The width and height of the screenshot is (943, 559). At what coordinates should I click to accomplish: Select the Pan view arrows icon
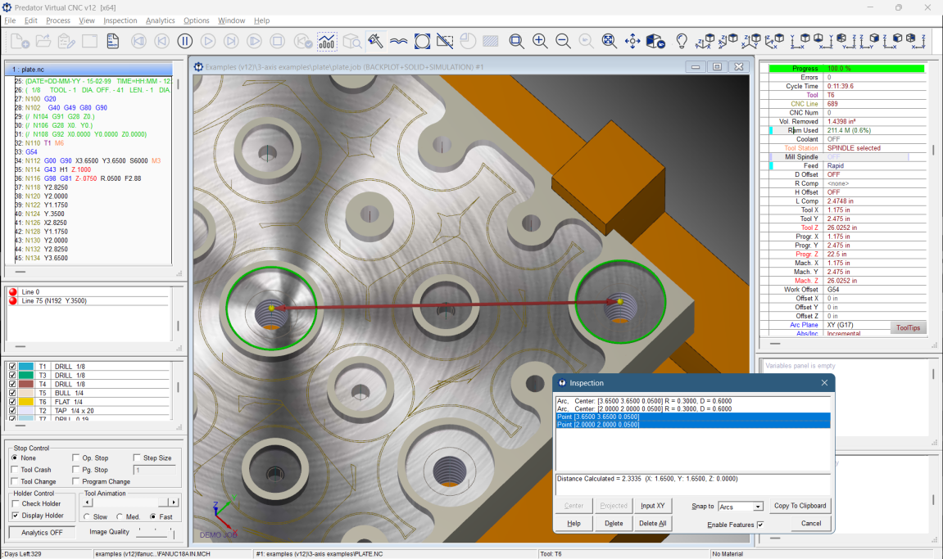(x=633, y=40)
